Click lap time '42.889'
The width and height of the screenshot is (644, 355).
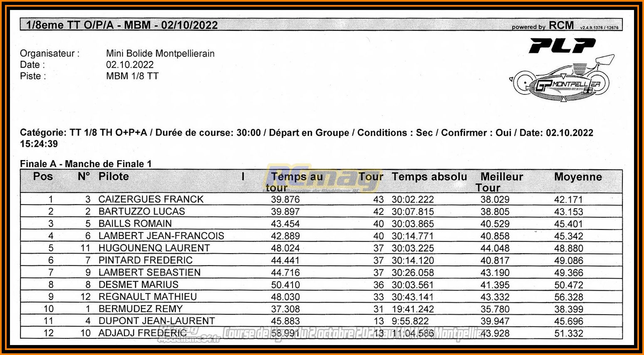point(285,236)
